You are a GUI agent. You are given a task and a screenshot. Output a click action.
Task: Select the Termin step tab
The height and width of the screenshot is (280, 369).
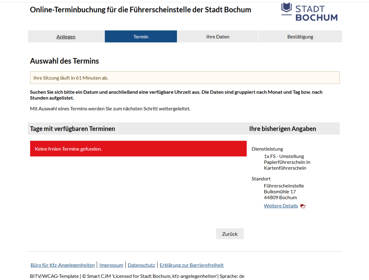point(141,37)
